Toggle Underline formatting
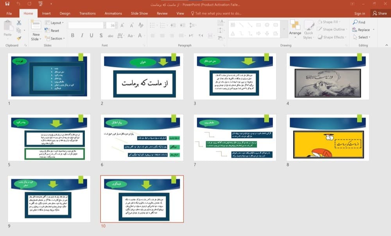Image resolution: width=391 pixels, height=236 pixels. 91,36
